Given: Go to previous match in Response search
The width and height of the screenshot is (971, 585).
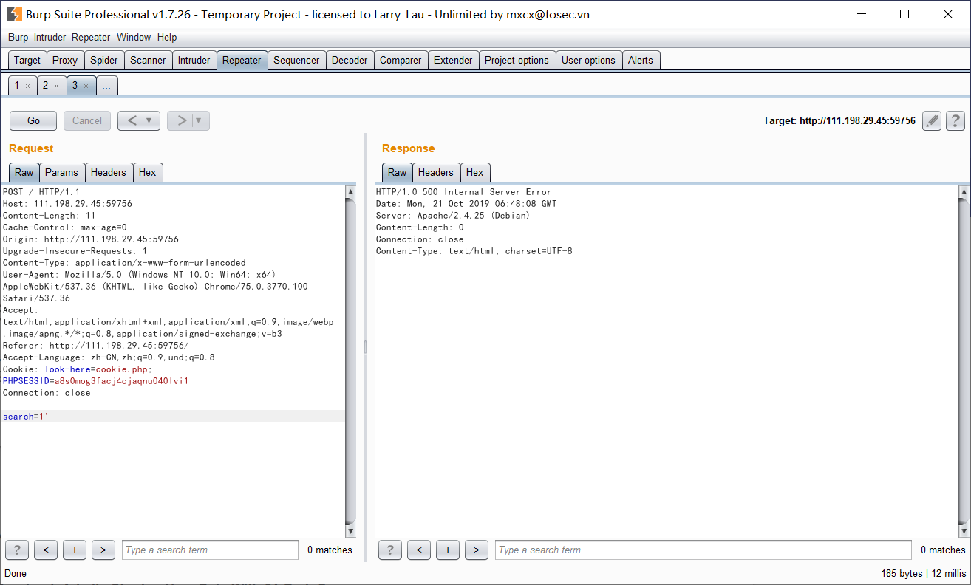Looking at the screenshot, I should coord(419,550).
